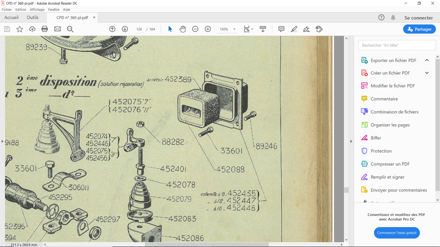Image resolution: width=440 pixels, height=247 pixels.
Task: Collapse the right tools pane arrow
Action: pyautogui.click(x=351, y=141)
